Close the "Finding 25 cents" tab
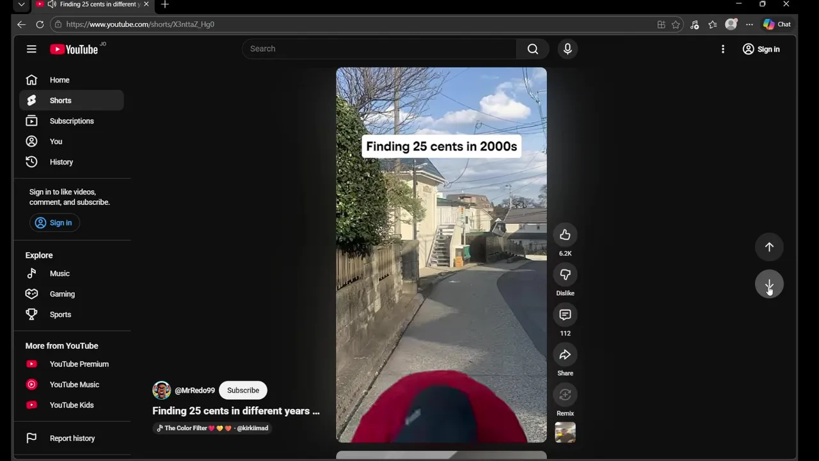This screenshot has width=819, height=461. pyautogui.click(x=146, y=4)
